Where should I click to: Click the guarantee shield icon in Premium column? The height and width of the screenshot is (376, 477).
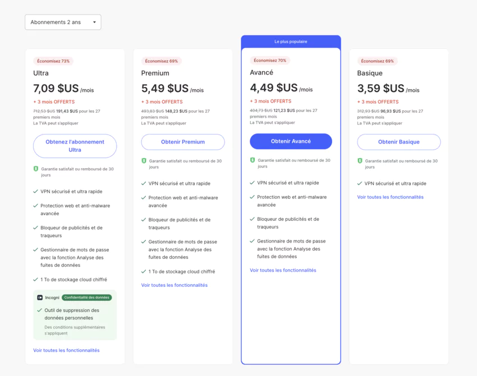pos(144,160)
